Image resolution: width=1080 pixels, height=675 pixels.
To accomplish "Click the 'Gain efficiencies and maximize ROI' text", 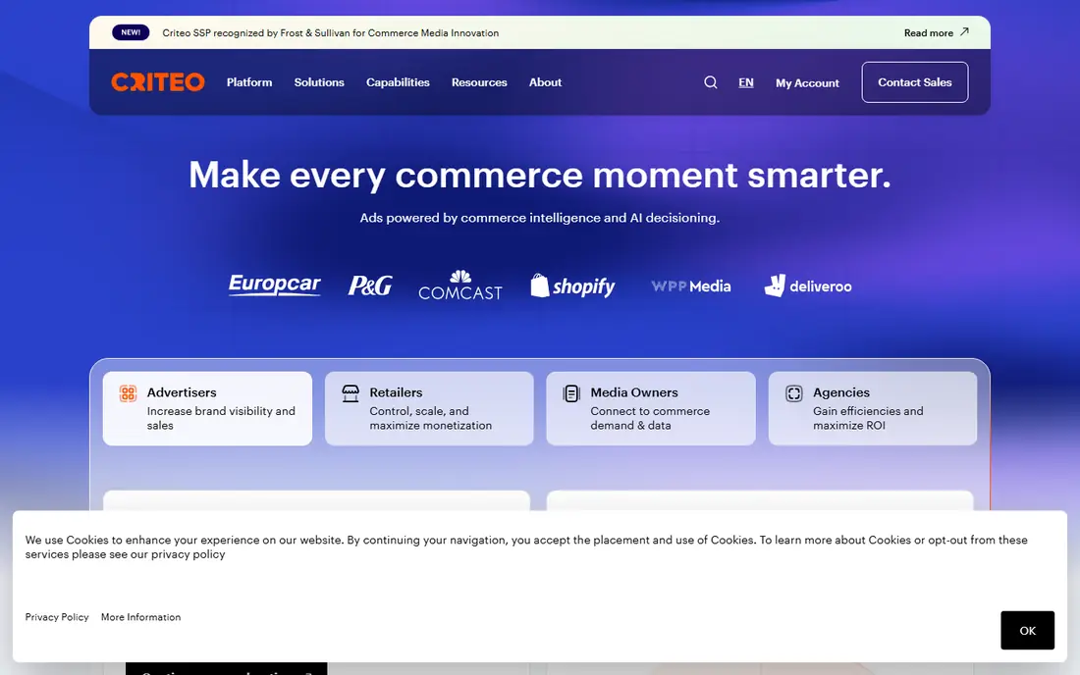I will tap(868, 418).
